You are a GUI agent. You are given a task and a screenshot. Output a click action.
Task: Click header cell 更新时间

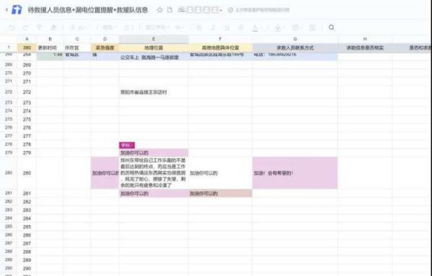coord(50,47)
